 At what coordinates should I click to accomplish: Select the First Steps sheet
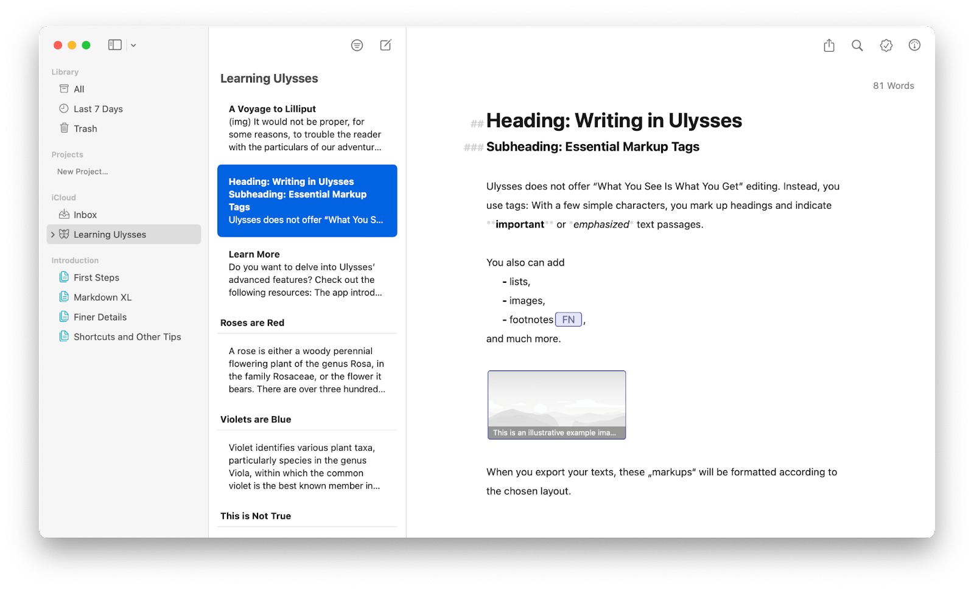click(x=96, y=277)
